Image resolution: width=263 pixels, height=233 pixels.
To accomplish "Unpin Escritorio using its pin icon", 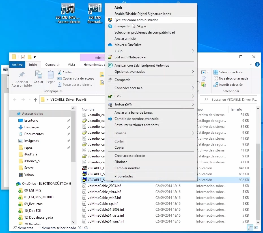I will click(x=68, y=120).
